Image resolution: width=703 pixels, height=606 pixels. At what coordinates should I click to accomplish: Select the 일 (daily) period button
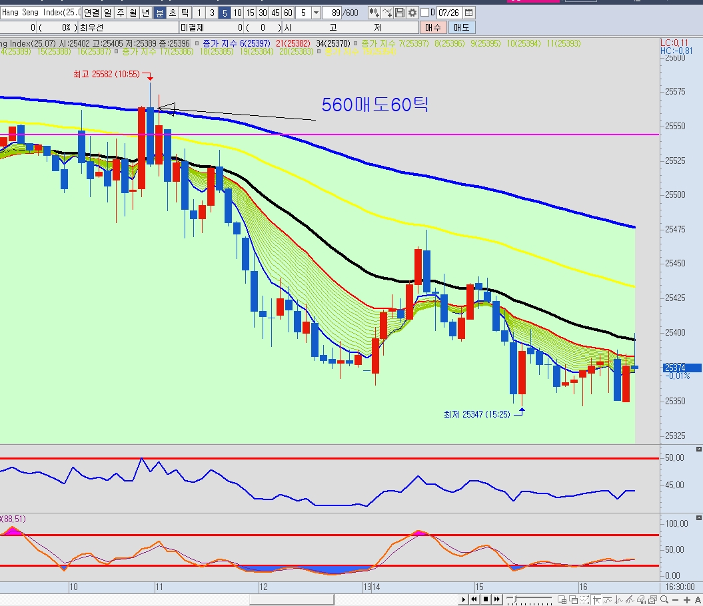coord(108,13)
